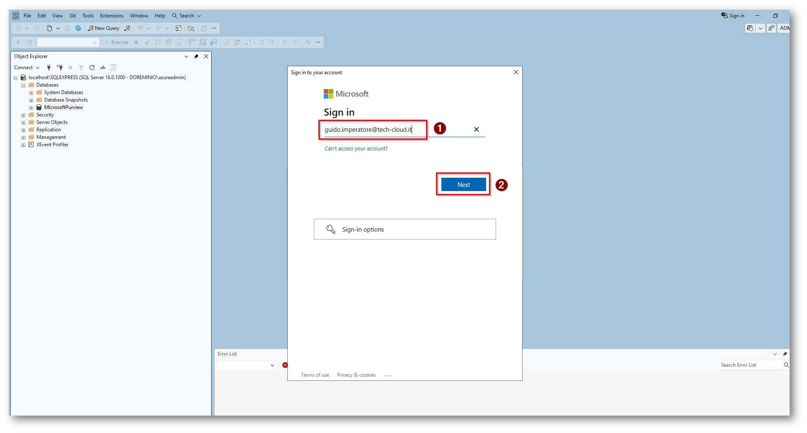The height and width of the screenshot is (433, 807).
Task: Click the Filter funnel icon in Object Explorer
Action: 81,68
